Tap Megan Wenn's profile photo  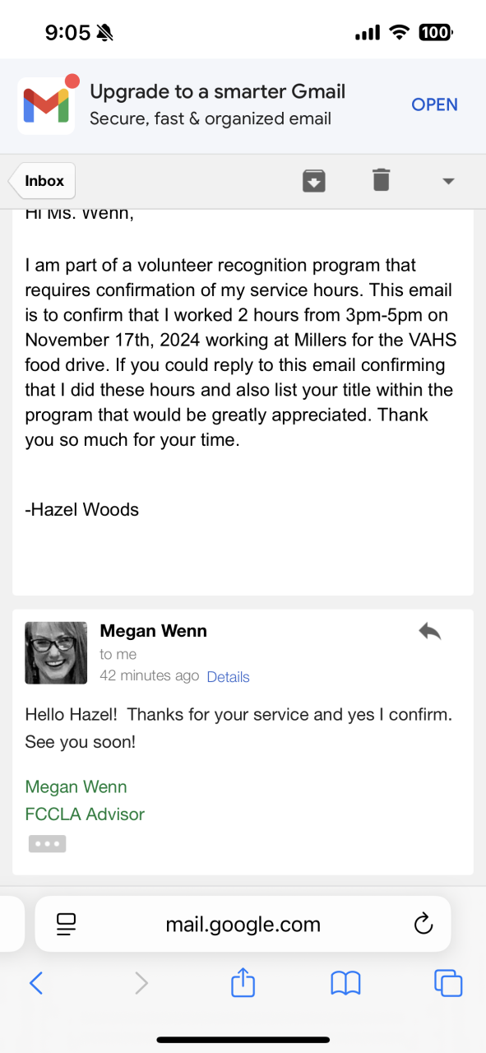[x=56, y=653]
